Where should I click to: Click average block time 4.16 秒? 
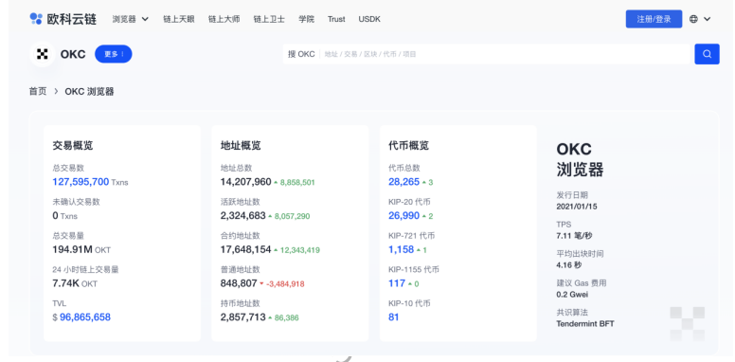(569, 265)
